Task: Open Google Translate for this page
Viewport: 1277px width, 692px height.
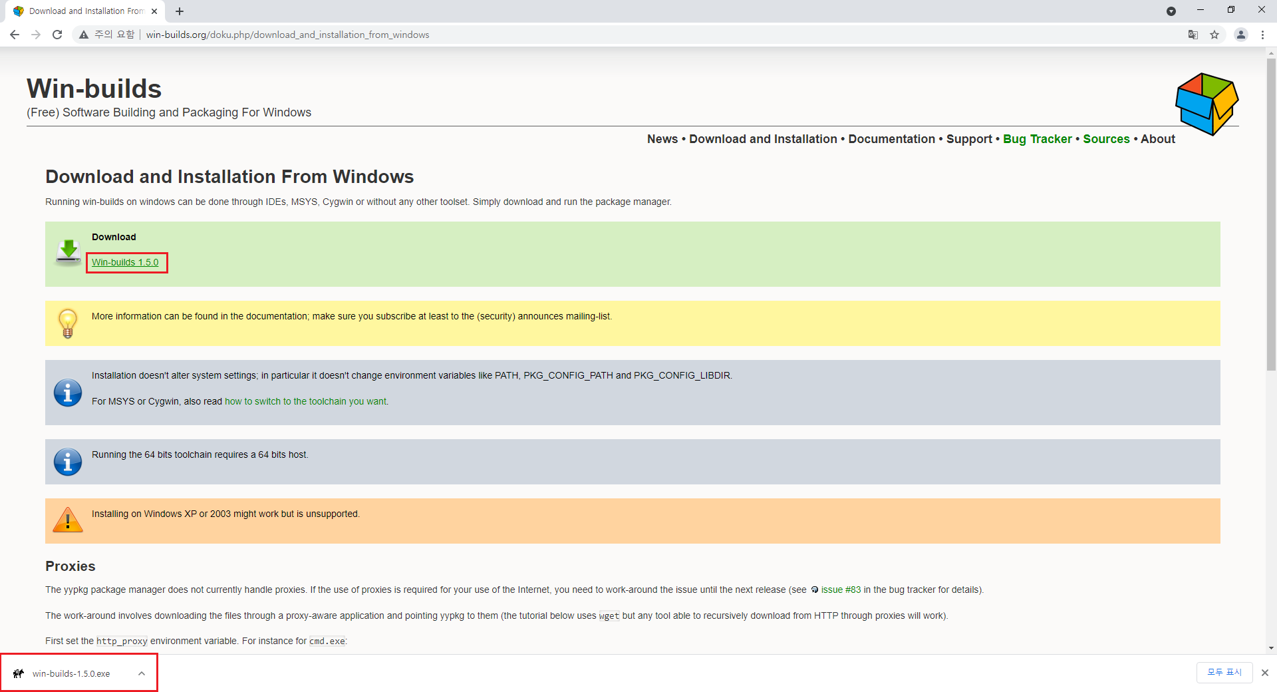Action: [x=1193, y=35]
